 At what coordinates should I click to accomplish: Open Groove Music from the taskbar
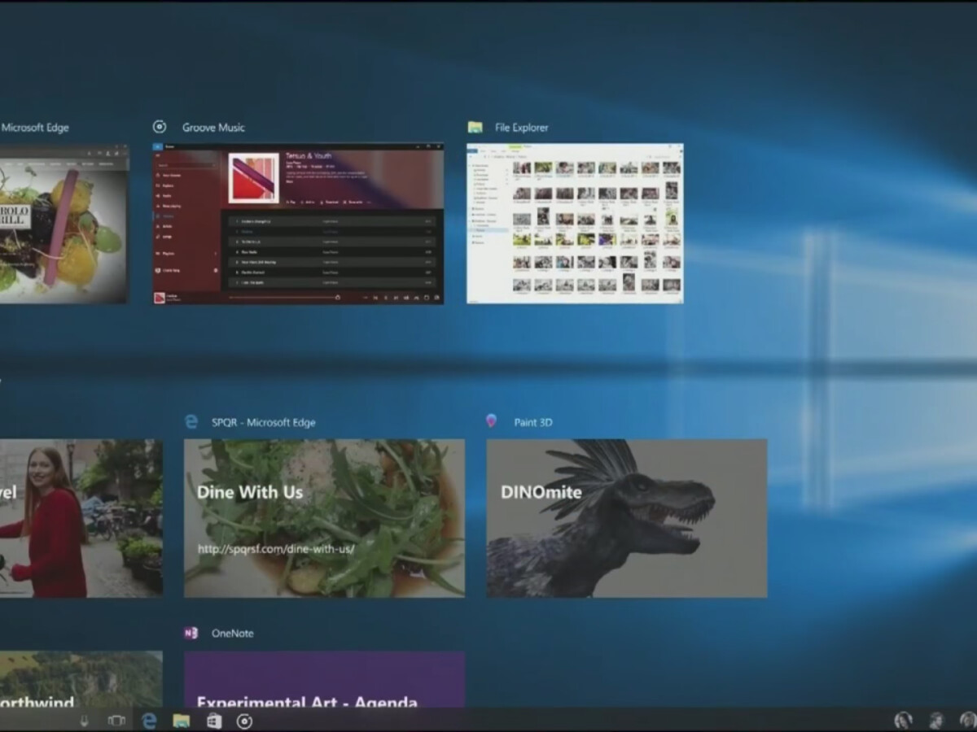(x=244, y=721)
